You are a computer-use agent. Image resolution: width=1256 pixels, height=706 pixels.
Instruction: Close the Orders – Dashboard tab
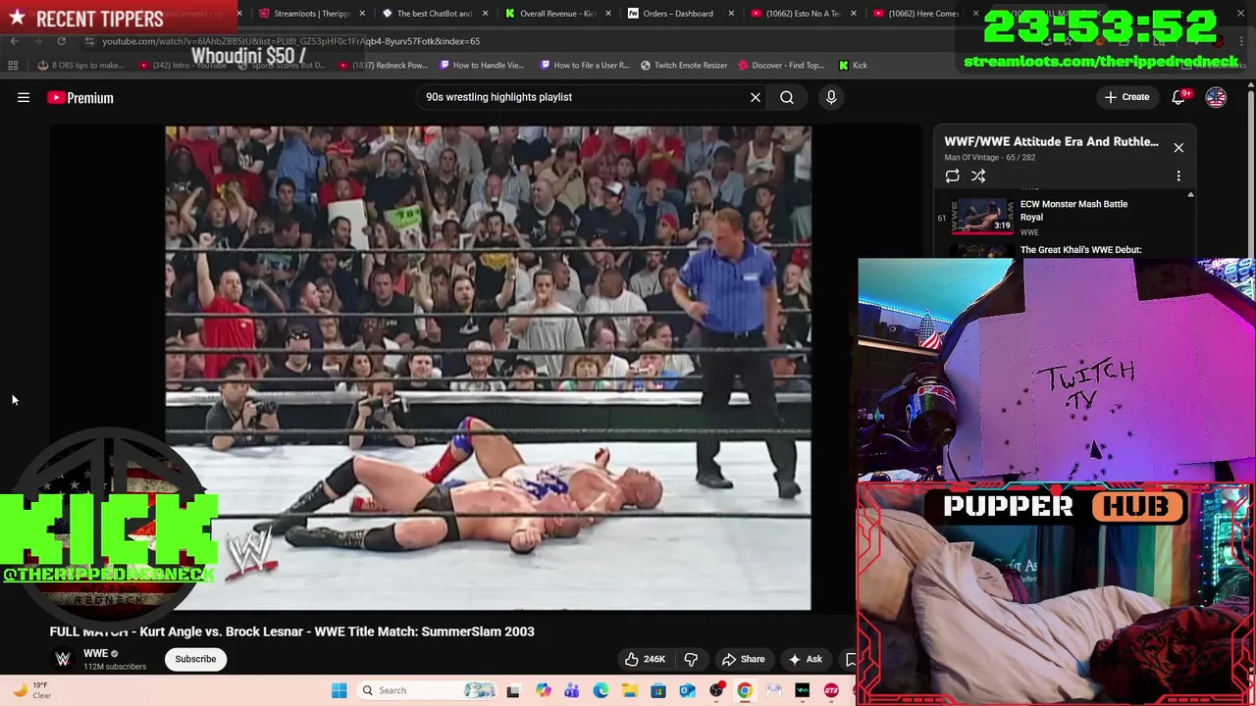tap(731, 14)
